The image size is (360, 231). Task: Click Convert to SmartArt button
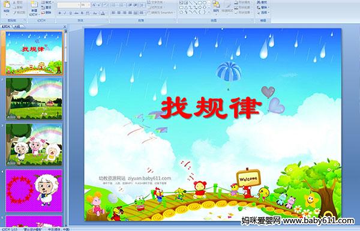click(x=161, y=13)
